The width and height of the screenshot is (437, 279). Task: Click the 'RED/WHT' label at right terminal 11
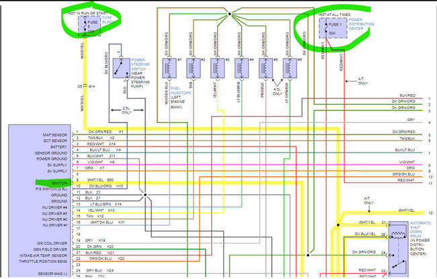[406, 180]
